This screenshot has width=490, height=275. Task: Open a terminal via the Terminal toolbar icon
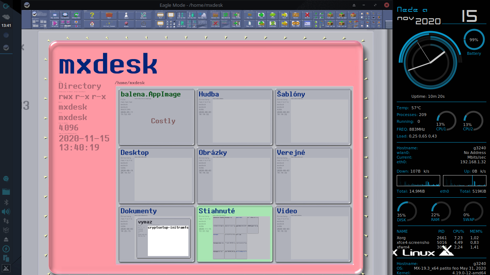coord(307,24)
